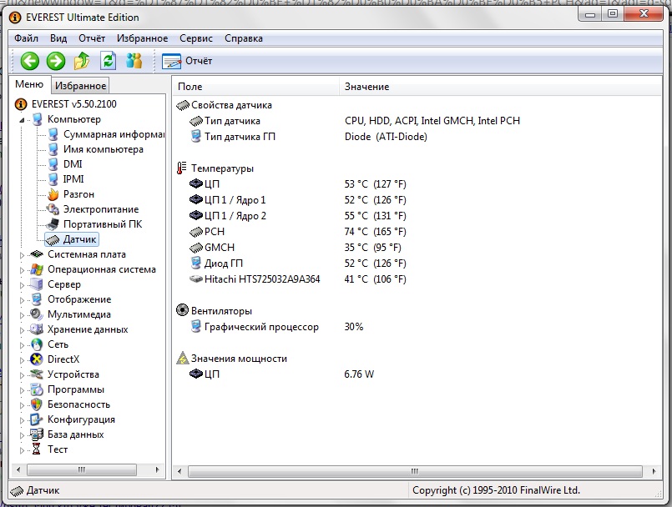Click the Программы icon
The height and width of the screenshot is (507, 672).
37,389
